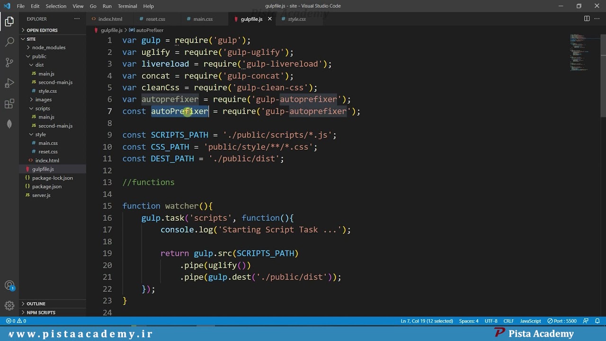Click the Live Server Port 5500 indicator
The width and height of the screenshot is (606, 341).
[561, 321]
